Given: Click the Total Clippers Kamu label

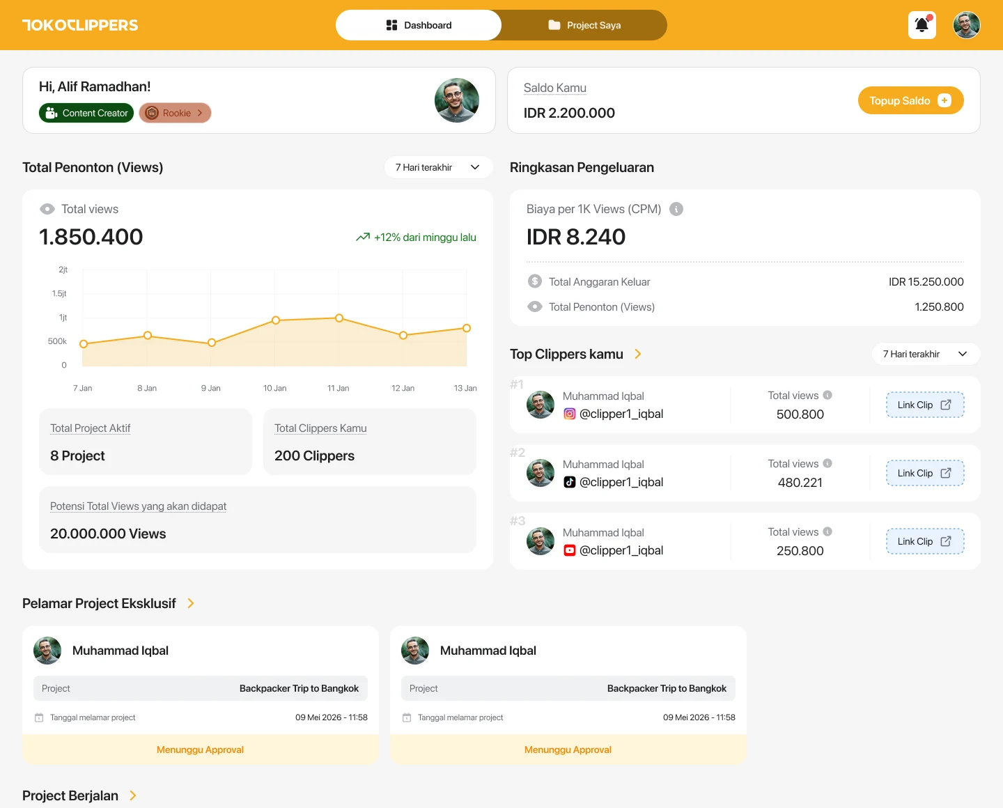Looking at the screenshot, I should pyautogui.click(x=320, y=428).
